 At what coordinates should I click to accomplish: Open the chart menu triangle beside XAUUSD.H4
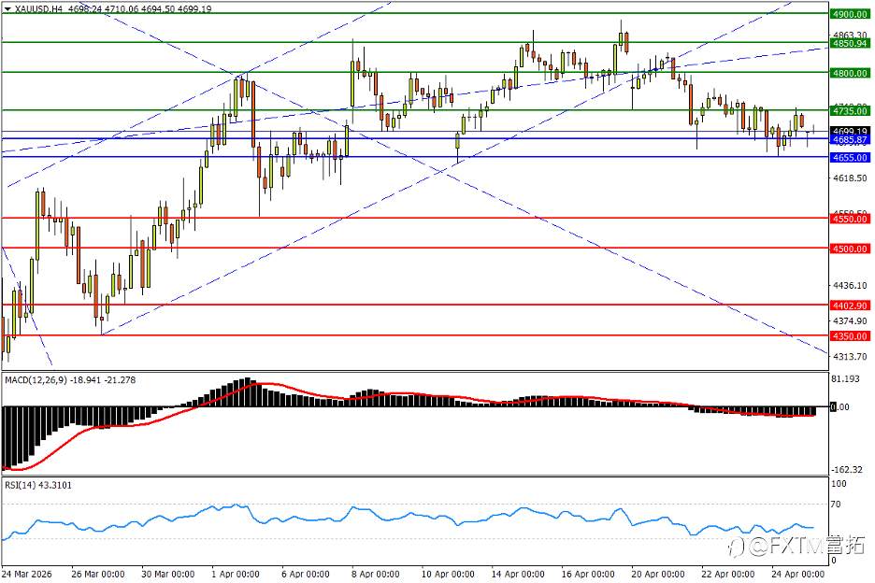[7, 9]
